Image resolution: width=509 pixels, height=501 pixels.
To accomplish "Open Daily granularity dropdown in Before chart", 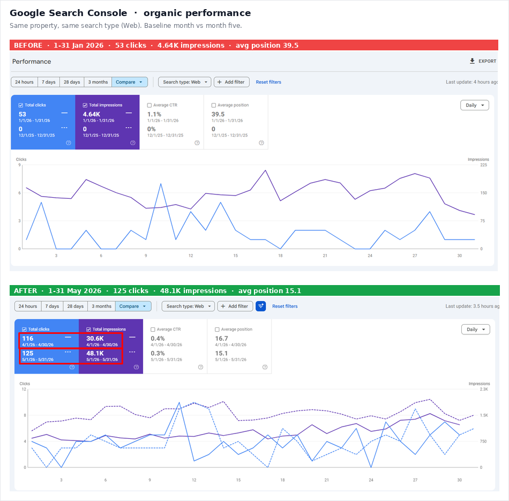I will [475, 105].
